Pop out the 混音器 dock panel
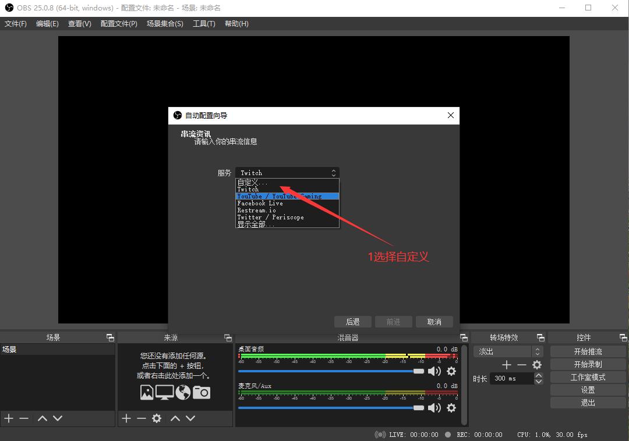Image resolution: width=629 pixels, height=441 pixels. tap(464, 337)
